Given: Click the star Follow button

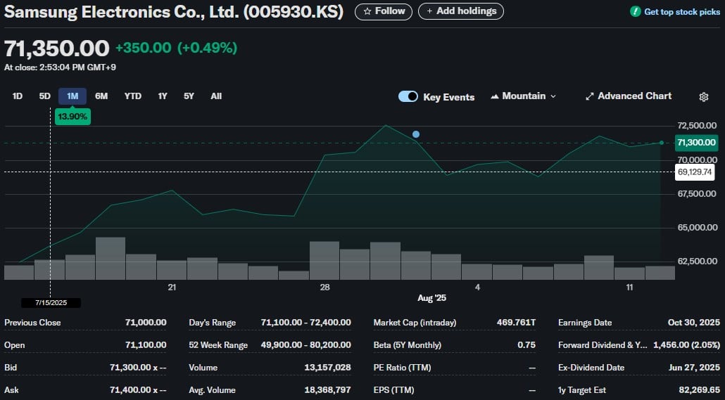Looking at the screenshot, I should 384,11.
